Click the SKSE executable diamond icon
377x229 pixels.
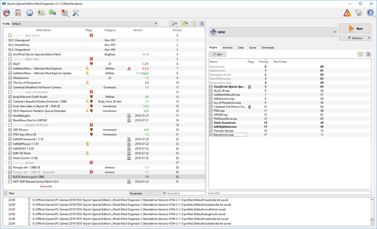point(214,32)
